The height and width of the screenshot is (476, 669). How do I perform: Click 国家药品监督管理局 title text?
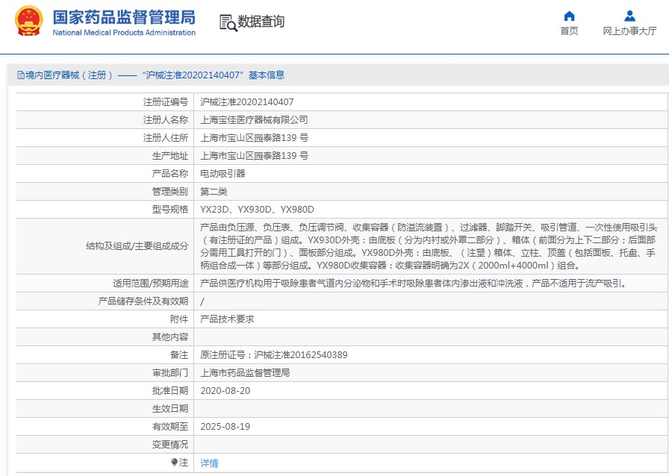click(x=124, y=17)
